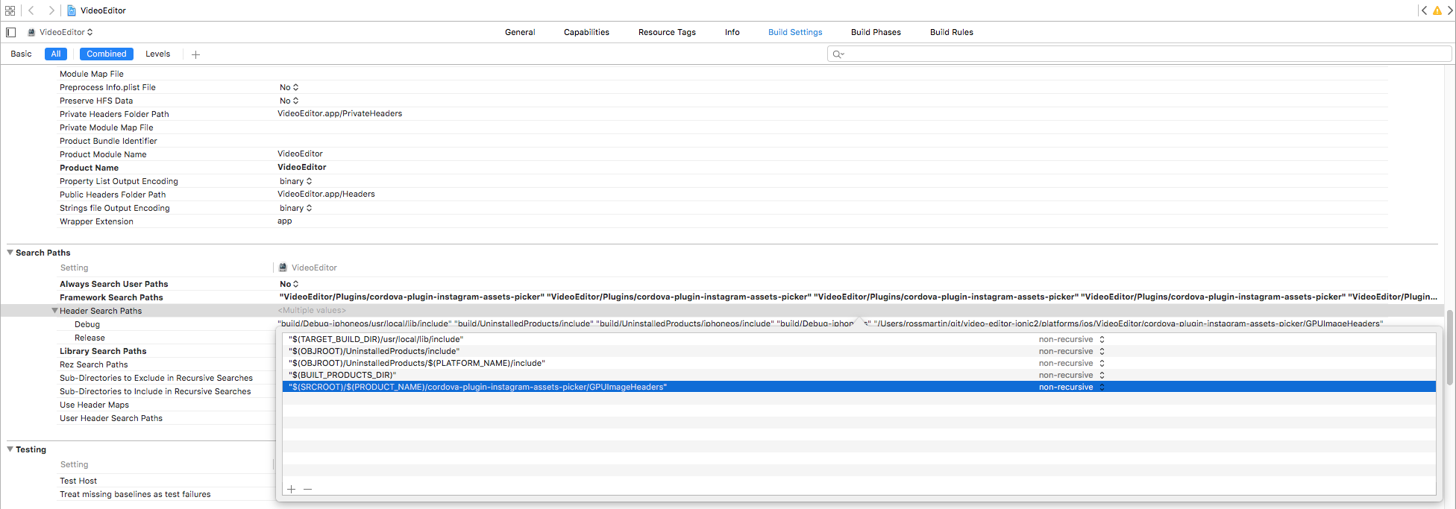Switch to the General tab
This screenshot has width=1456, height=509.
(x=520, y=32)
